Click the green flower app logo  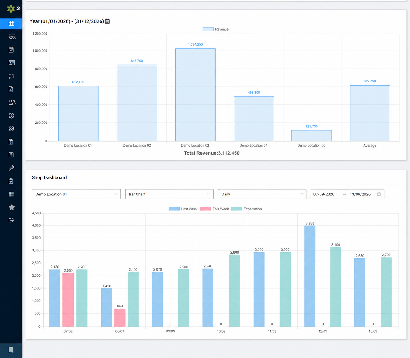pyautogui.click(x=11, y=9)
